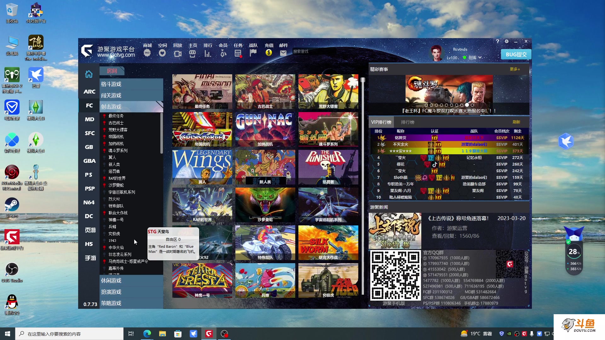This screenshot has height=340, width=605.
Task: Select the N64 platform tab
Action: [x=89, y=202]
